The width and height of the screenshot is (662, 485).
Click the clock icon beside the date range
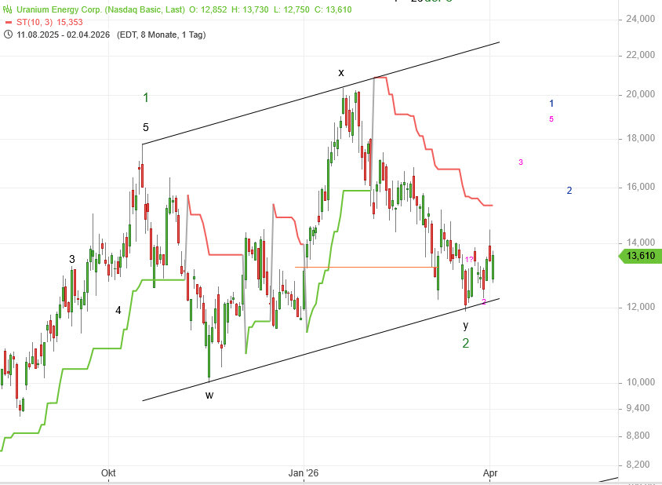click(9, 35)
